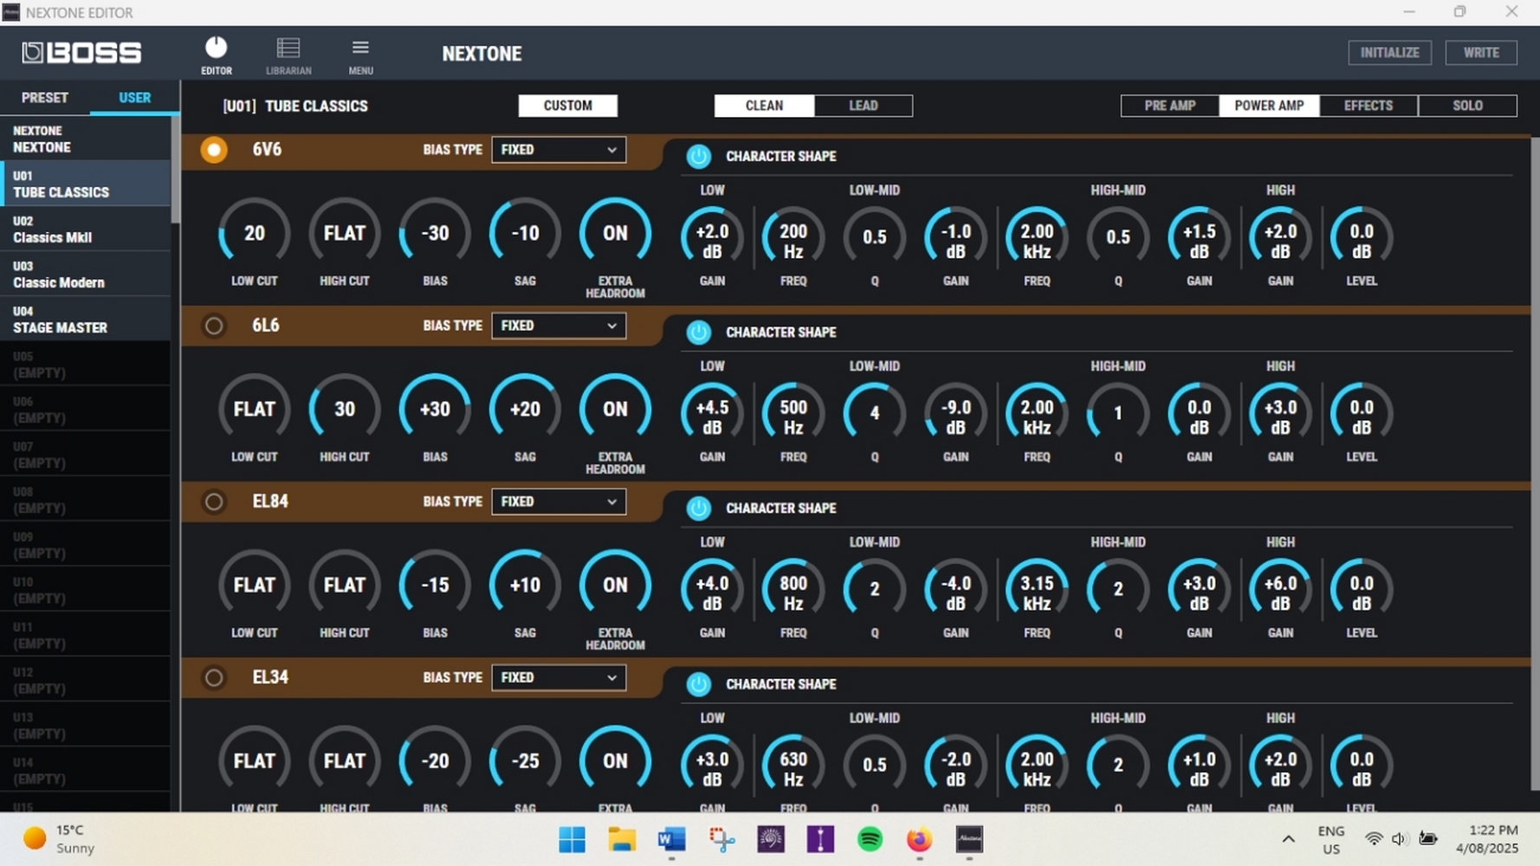This screenshot has width=1540, height=866.
Task: Switch to the PRESET tab
Action: 45,98
